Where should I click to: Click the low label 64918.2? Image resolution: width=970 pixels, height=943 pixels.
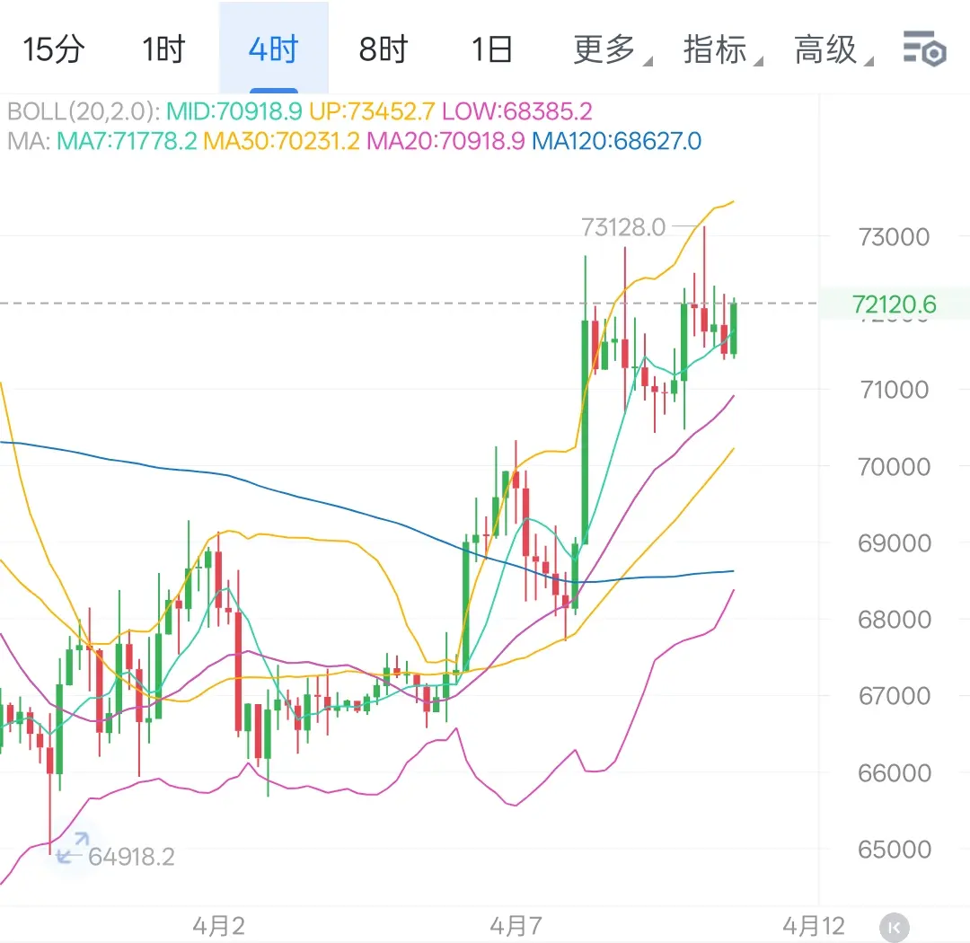point(131,857)
